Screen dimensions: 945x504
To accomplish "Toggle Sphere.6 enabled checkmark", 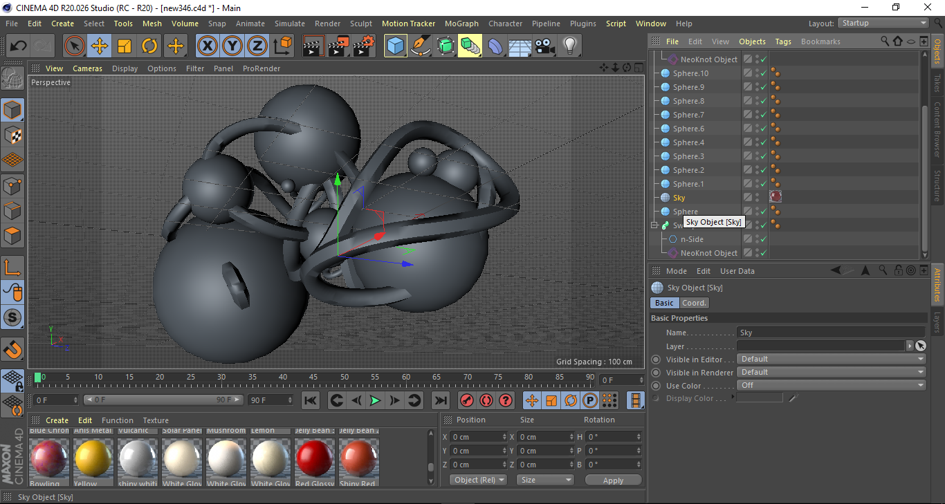I will coord(762,129).
